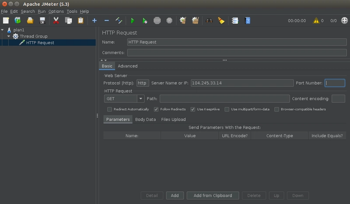Expand all nodes with the plus icon
350x204 pixels.
(94, 20)
